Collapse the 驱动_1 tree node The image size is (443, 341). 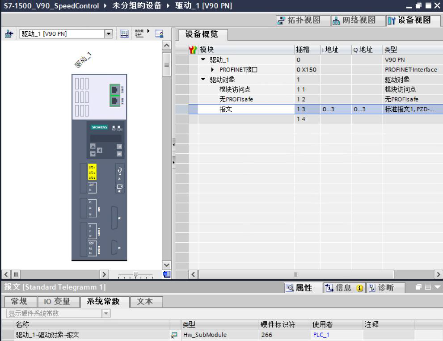click(x=203, y=59)
